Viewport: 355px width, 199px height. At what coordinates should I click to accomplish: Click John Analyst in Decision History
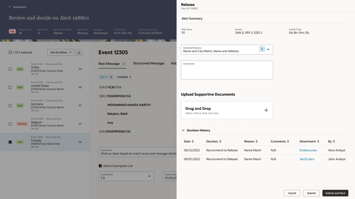tap(337, 159)
